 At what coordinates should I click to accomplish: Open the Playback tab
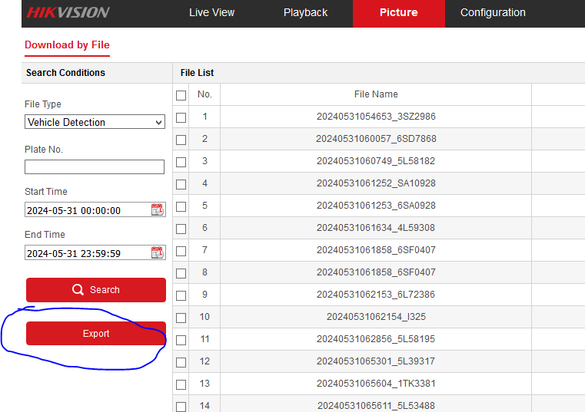[305, 13]
